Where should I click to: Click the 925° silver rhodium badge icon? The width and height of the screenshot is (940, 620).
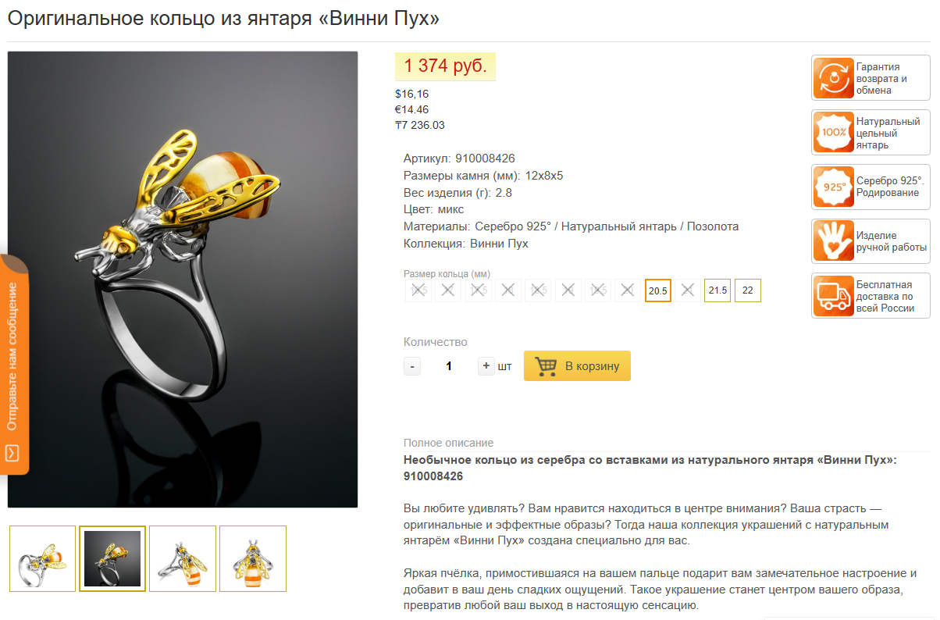point(833,187)
